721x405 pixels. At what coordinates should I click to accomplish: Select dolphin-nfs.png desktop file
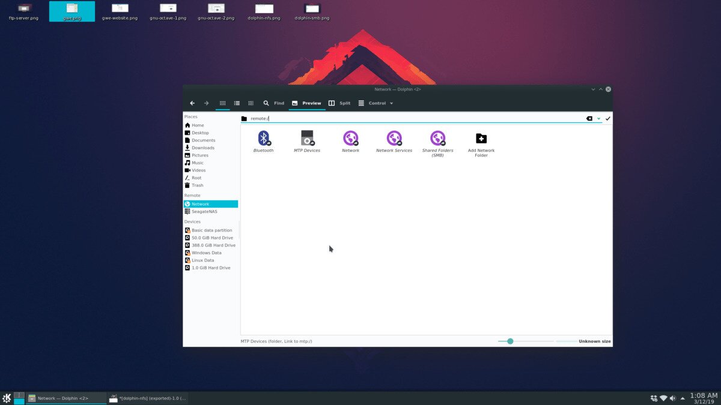click(x=264, y=11)
